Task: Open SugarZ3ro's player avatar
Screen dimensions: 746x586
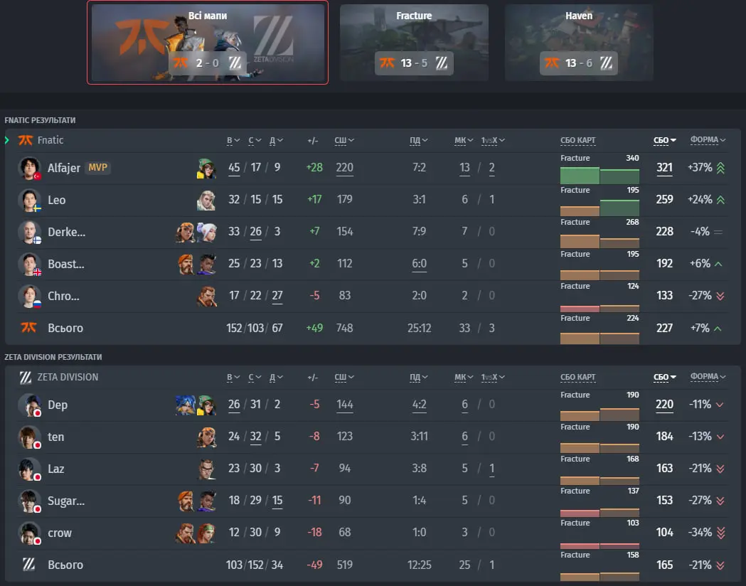Action: click(29, 501)
